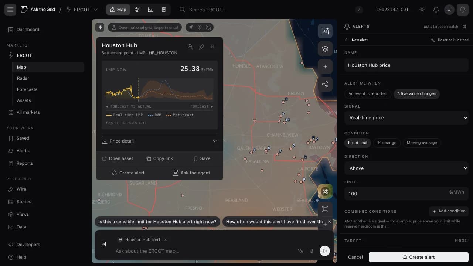Screen dimensions: 473x266
Task: Start voice input with microphone icon
Action: [312, 251]
